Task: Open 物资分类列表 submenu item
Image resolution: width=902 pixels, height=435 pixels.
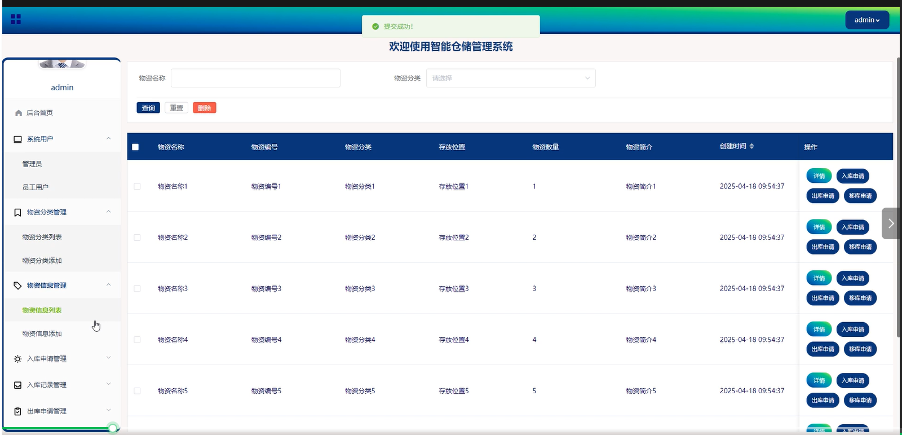Action: pyautogui.click(x=62, y=237)
